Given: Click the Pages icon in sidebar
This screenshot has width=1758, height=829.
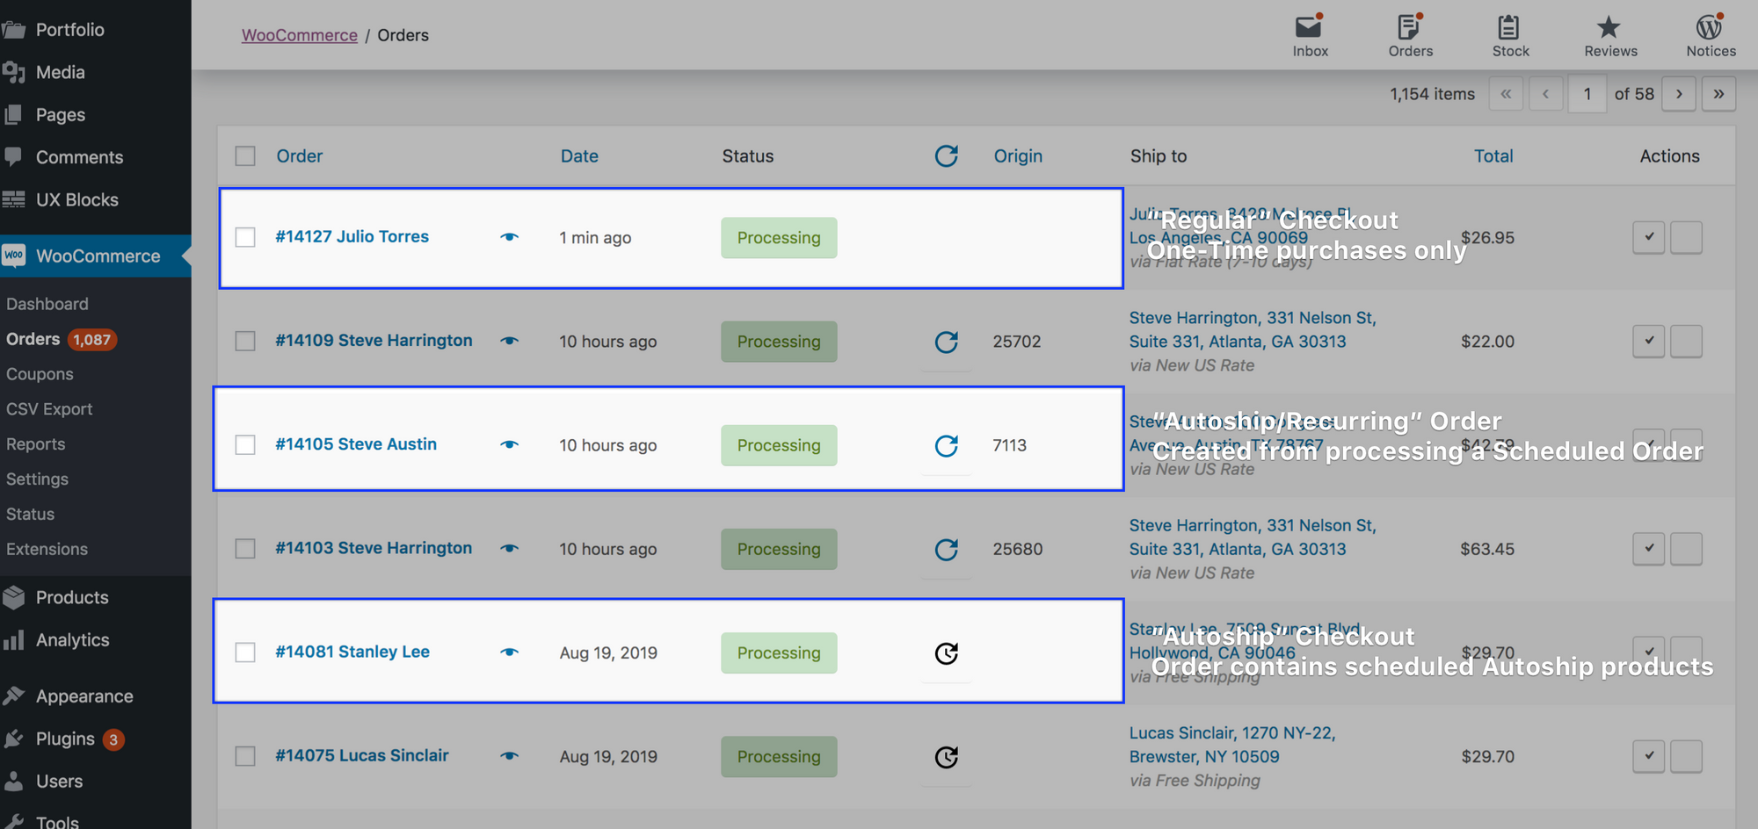Looking at the screenshot, I should (x=13, y=114).
